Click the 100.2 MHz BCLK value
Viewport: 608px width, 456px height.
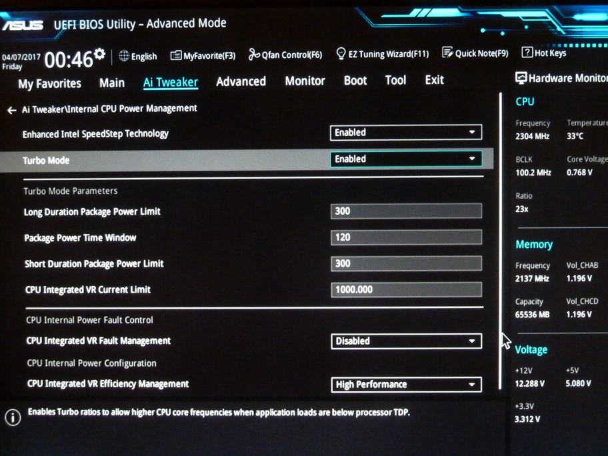point(533,173)
